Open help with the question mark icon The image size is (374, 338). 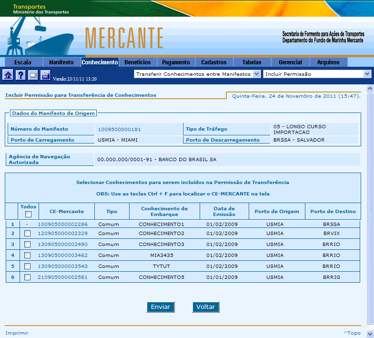coord(20,75)
